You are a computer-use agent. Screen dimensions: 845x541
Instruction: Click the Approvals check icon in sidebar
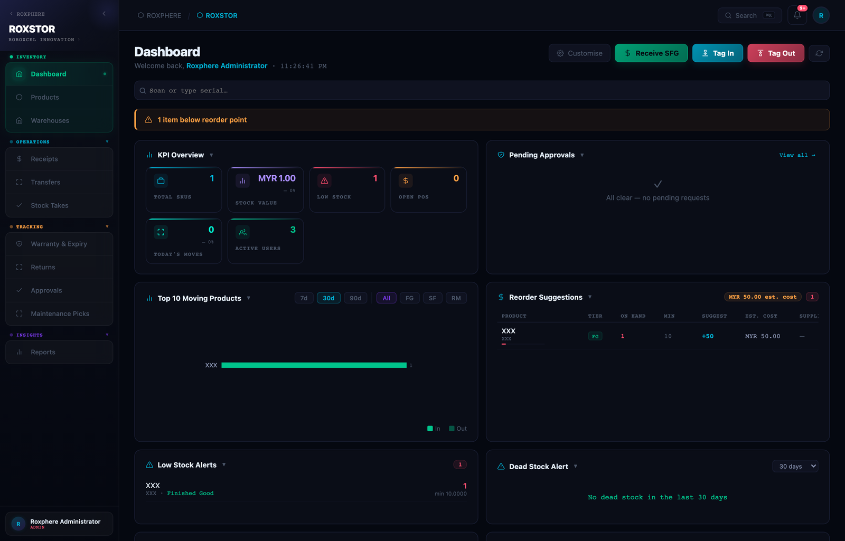click(x=19, y=290)
